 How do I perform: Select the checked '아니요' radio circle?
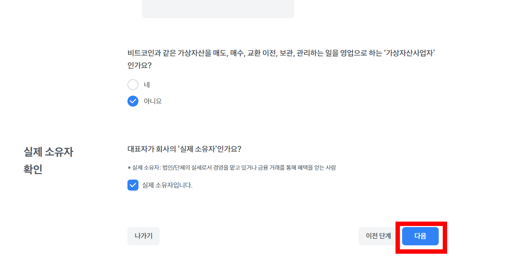pos(133,101)
